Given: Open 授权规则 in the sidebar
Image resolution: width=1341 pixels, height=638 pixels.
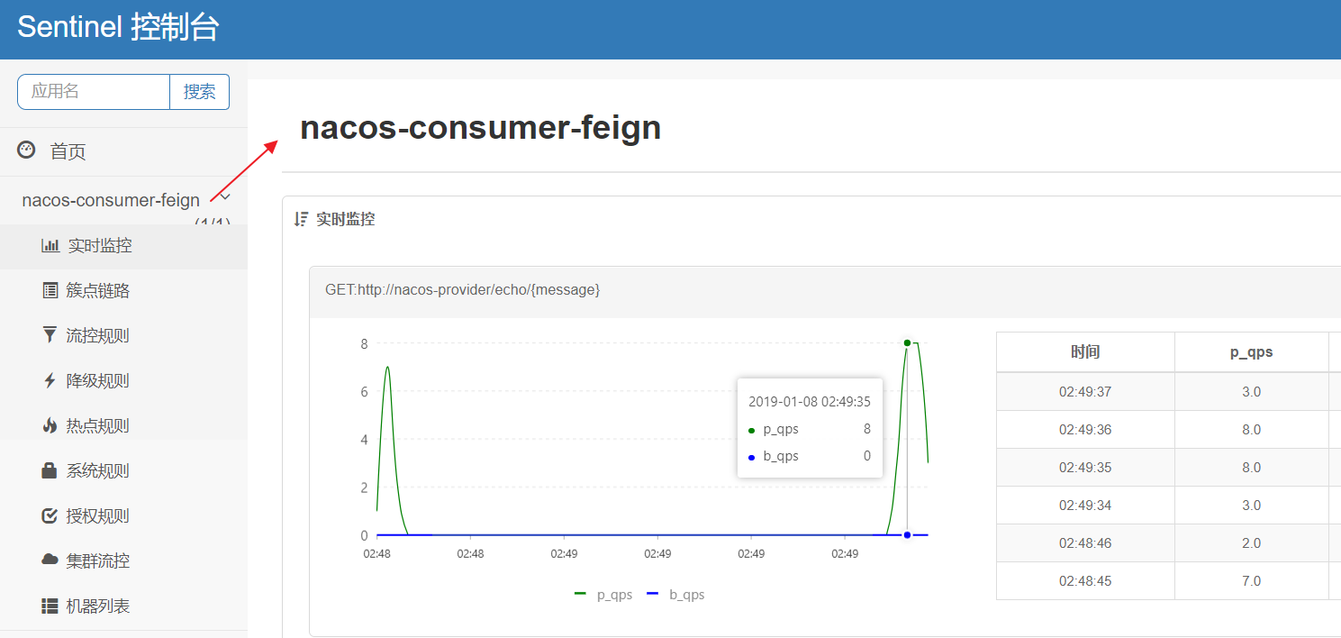Looking at the screenshot, I should (x=123, y=516).
